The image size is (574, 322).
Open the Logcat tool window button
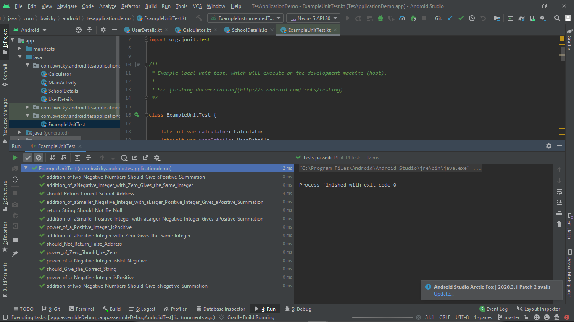pos(142,309)
